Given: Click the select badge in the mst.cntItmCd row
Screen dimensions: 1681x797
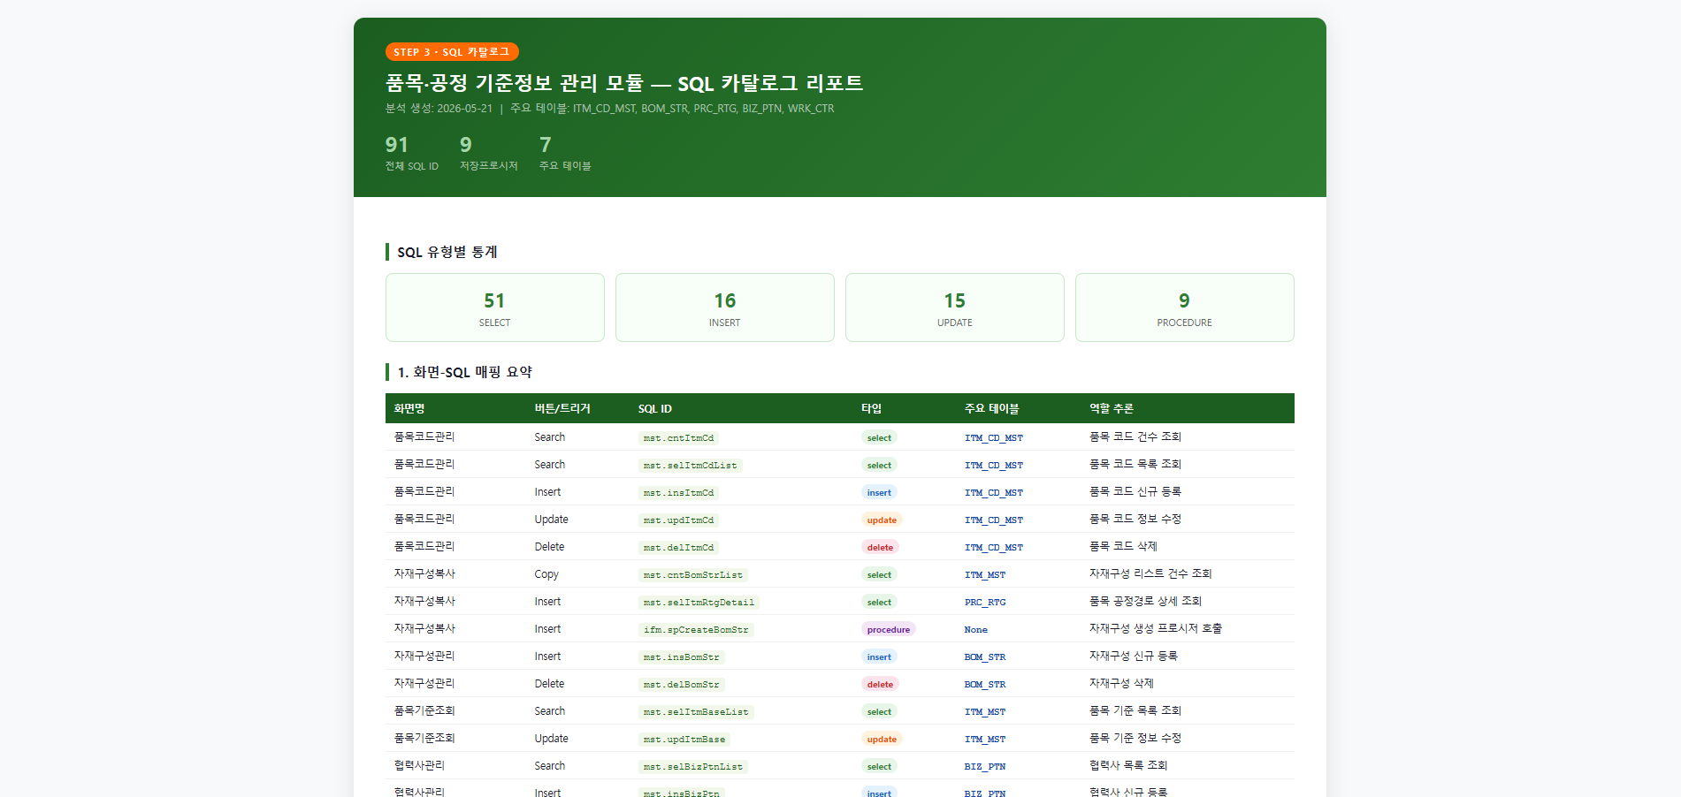Looking at the screenshot, I should tap(879, 438).
